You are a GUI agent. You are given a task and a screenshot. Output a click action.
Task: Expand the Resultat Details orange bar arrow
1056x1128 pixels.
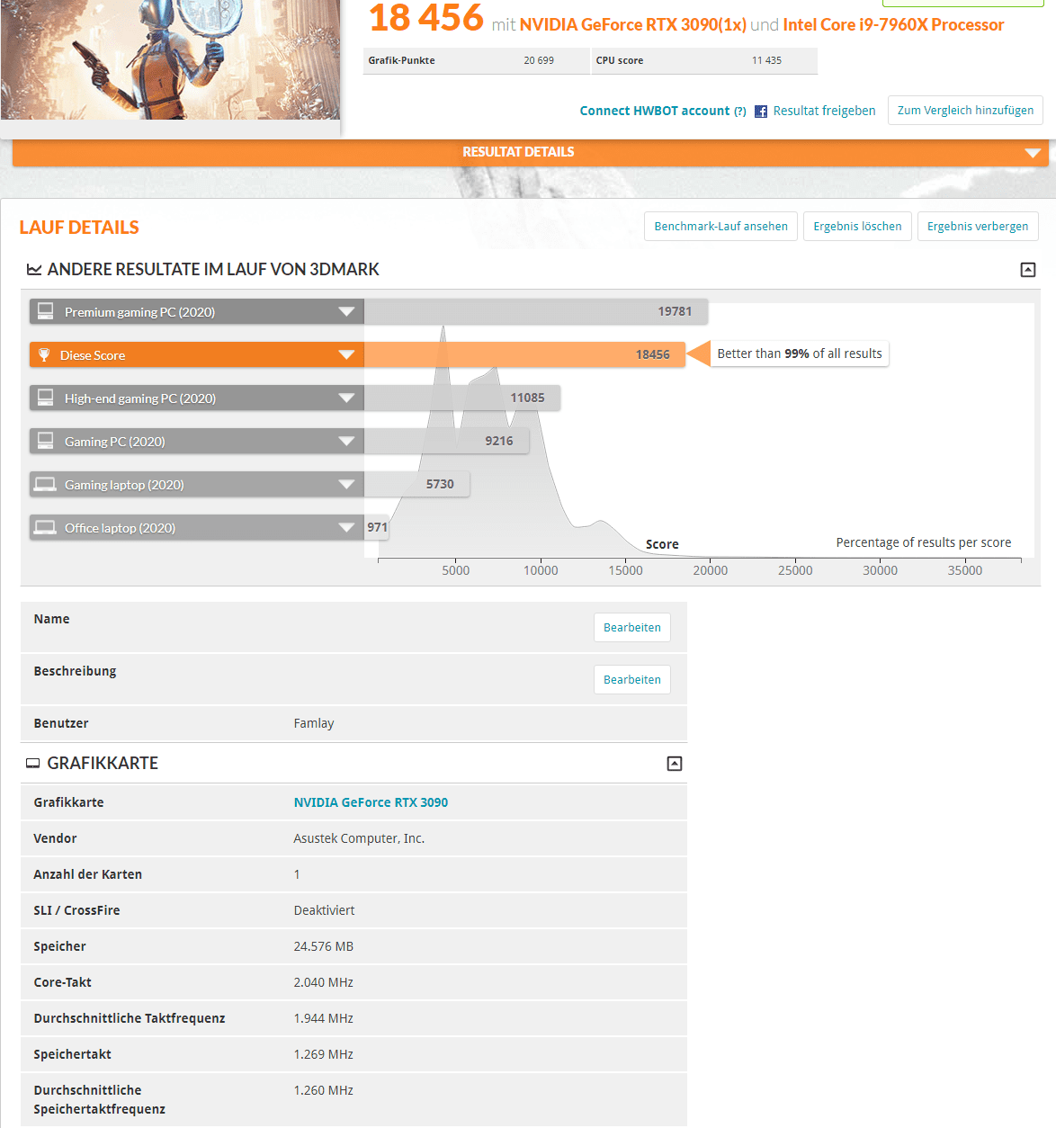[x=1033, y=153]
